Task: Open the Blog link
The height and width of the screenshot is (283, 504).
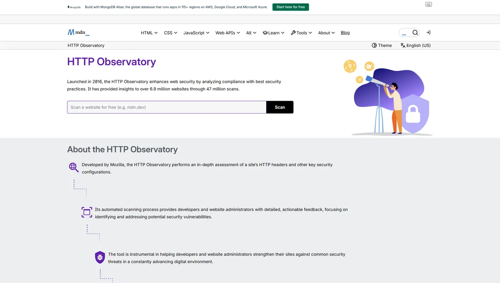Action: (345, 33)
